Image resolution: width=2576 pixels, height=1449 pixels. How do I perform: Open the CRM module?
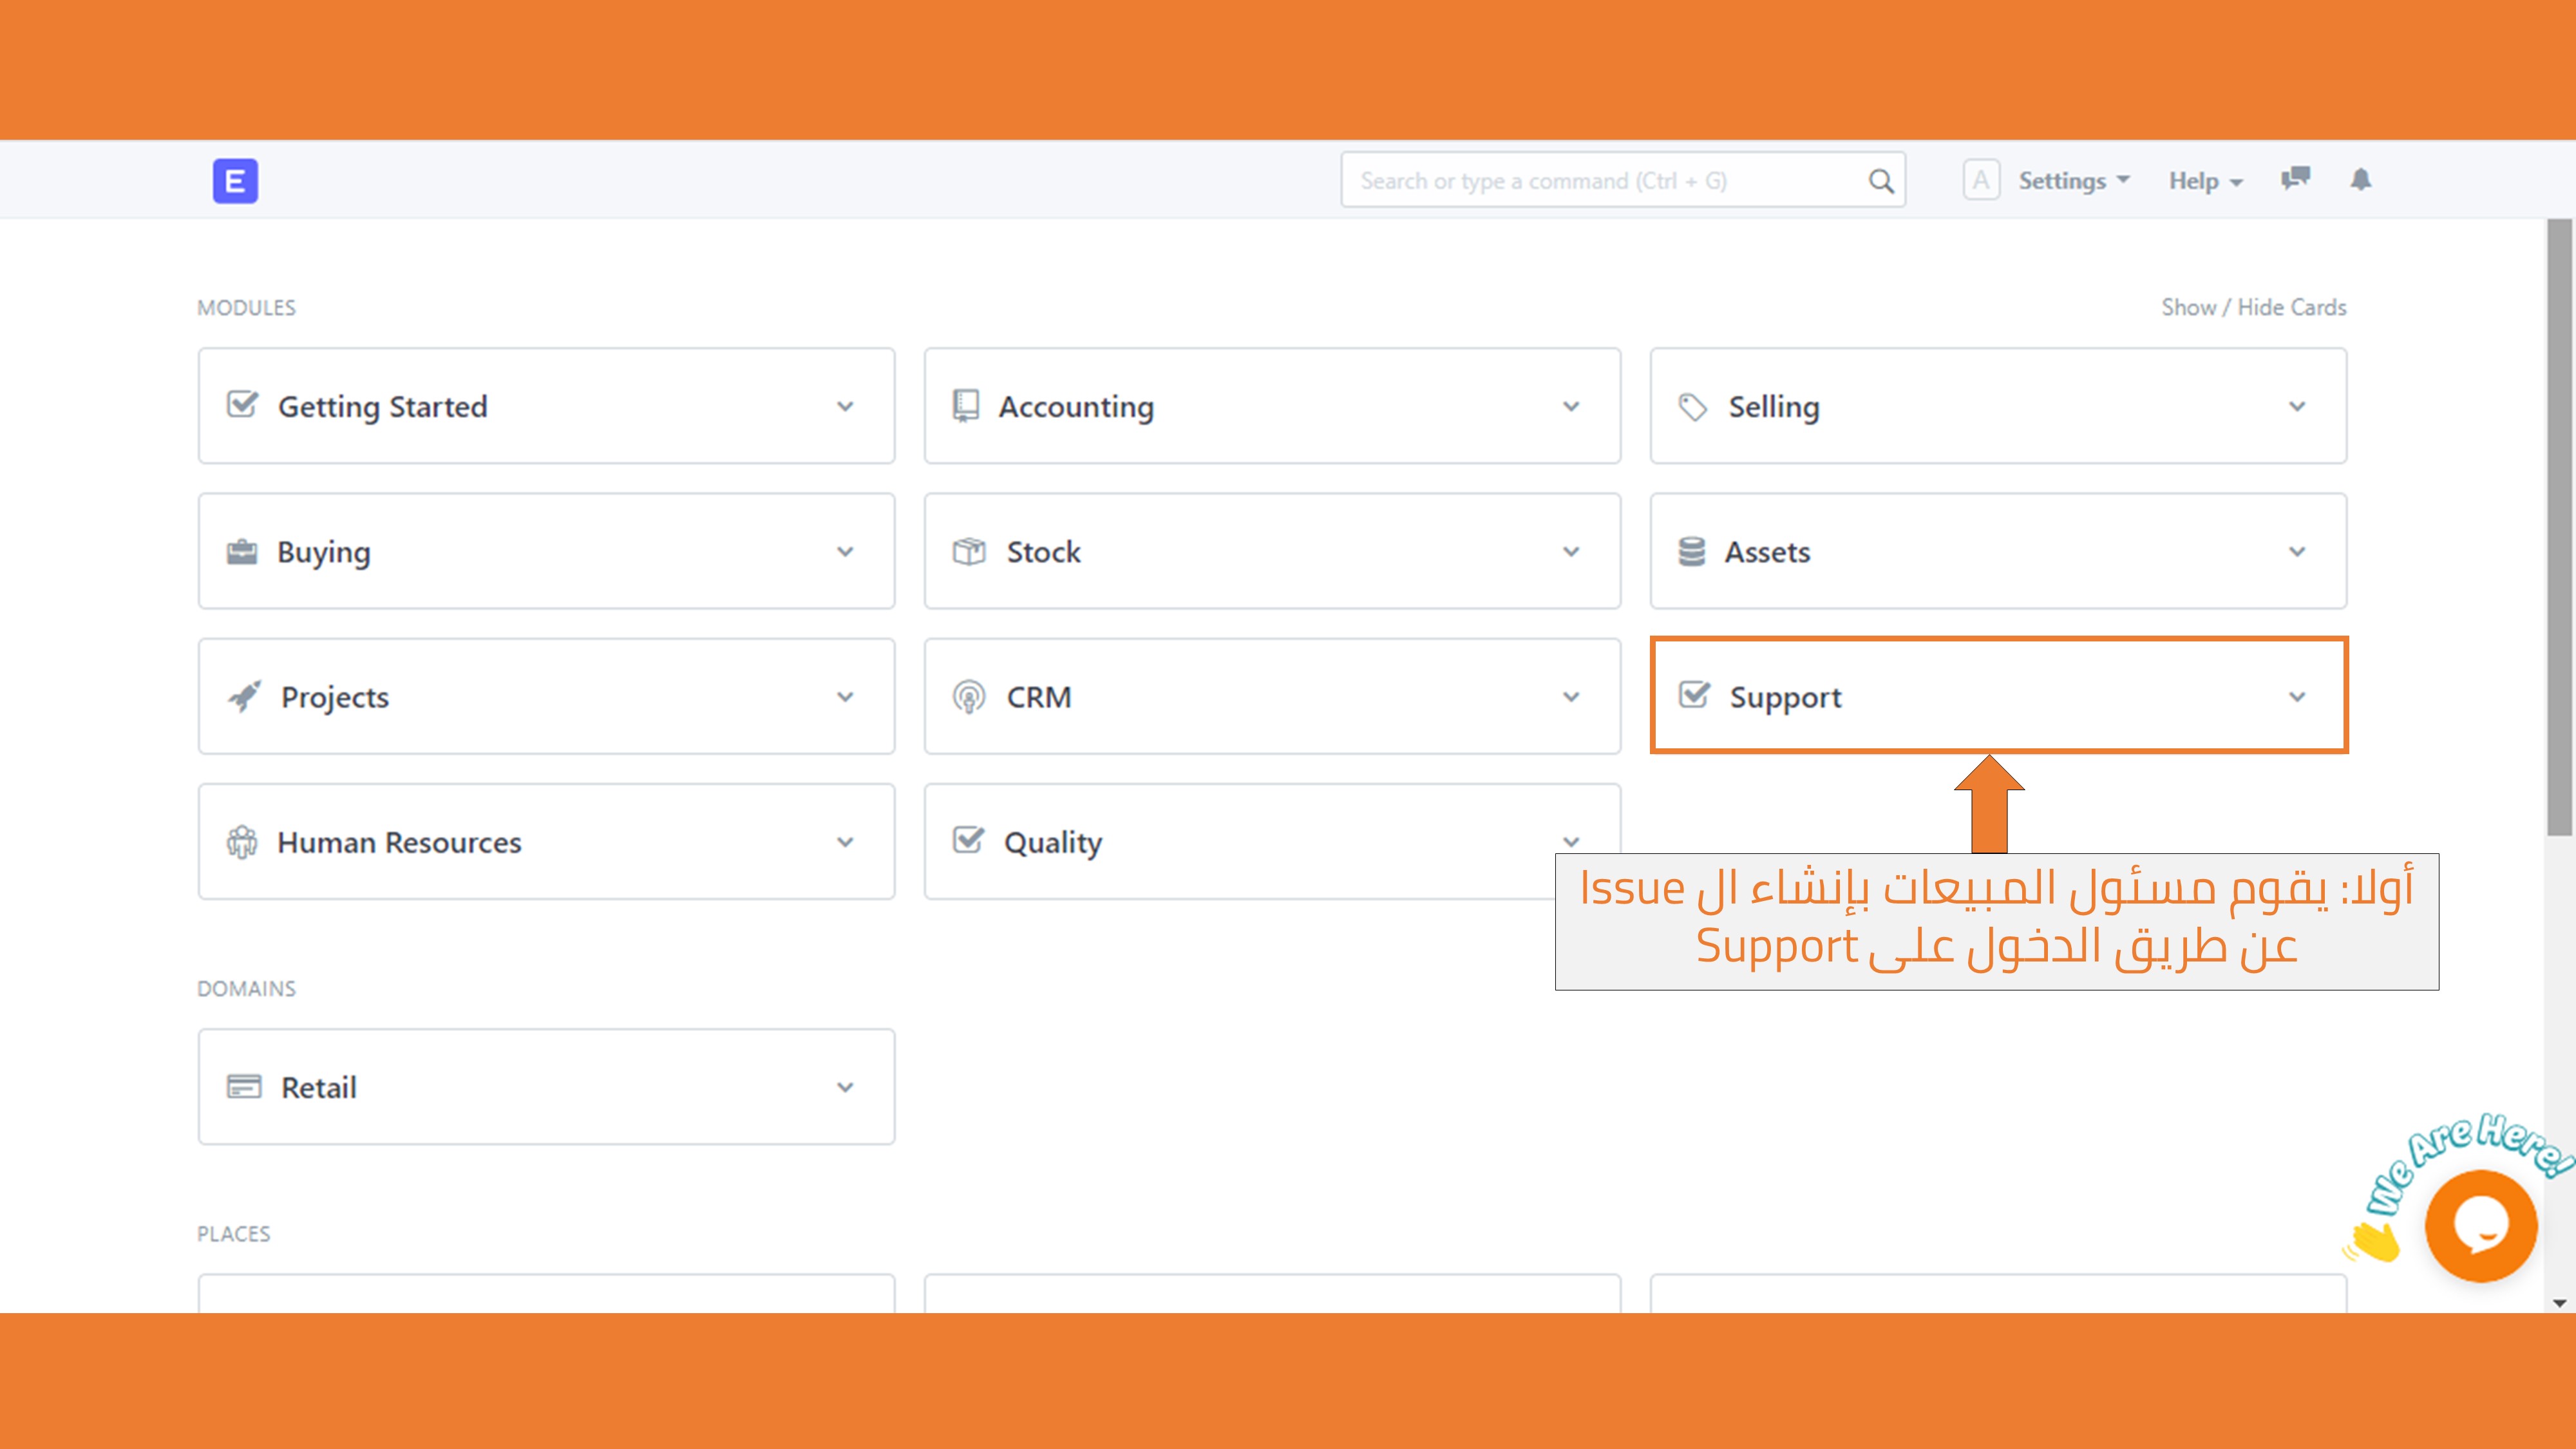(1272, 696)
